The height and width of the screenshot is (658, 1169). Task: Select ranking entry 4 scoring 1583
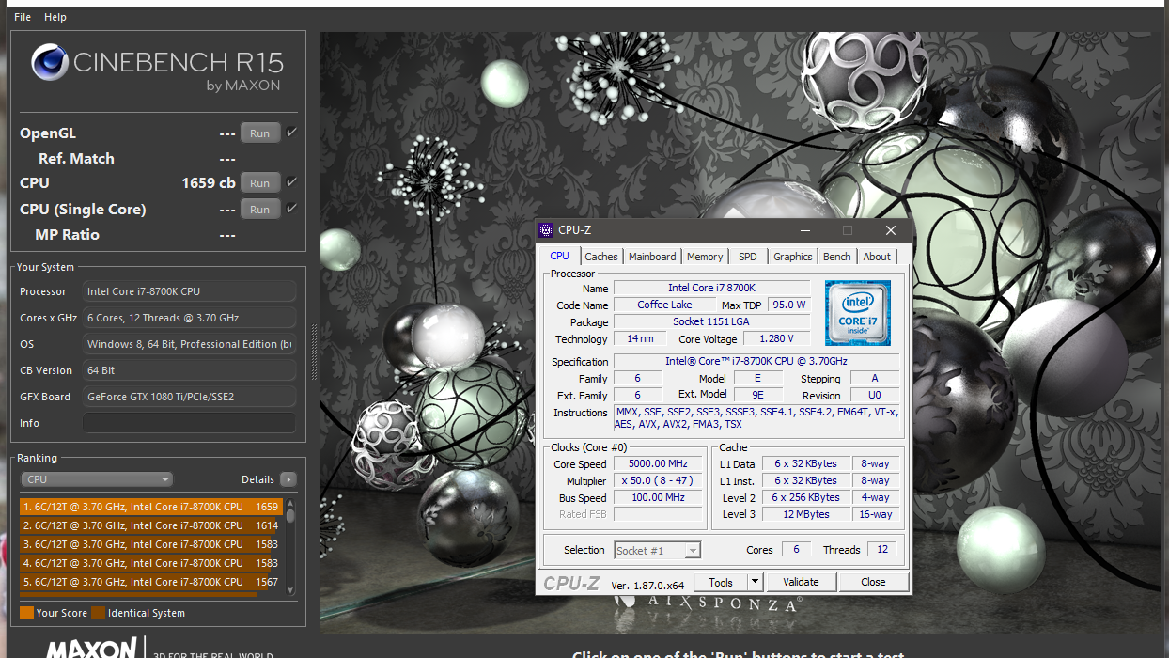coord(151,563)
